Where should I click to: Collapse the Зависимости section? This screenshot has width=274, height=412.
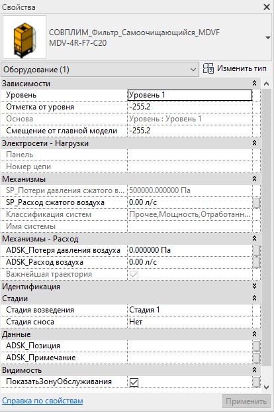[254, 84]
